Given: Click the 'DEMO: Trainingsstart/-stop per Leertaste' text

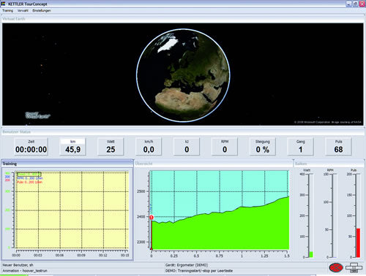Looking at the screenshot, I should click(199, 271).
